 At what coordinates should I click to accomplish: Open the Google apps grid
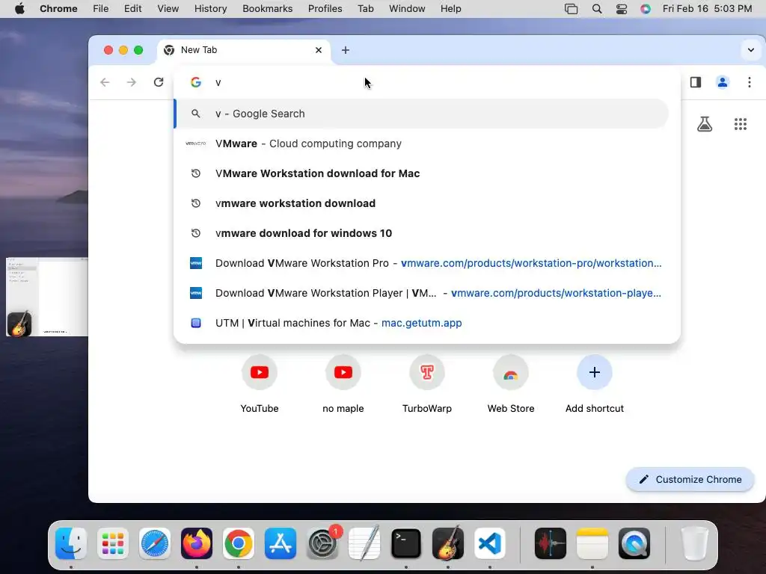click(x=741, y=124)
